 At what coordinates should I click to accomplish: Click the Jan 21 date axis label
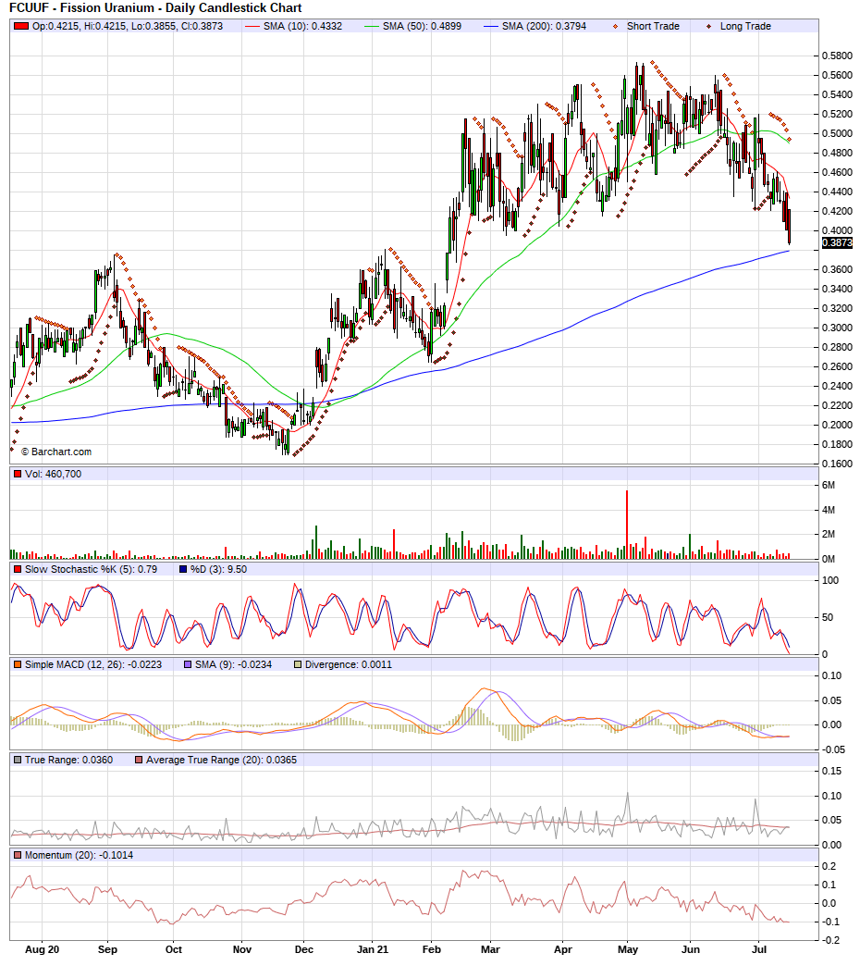(x=373, y=950)
